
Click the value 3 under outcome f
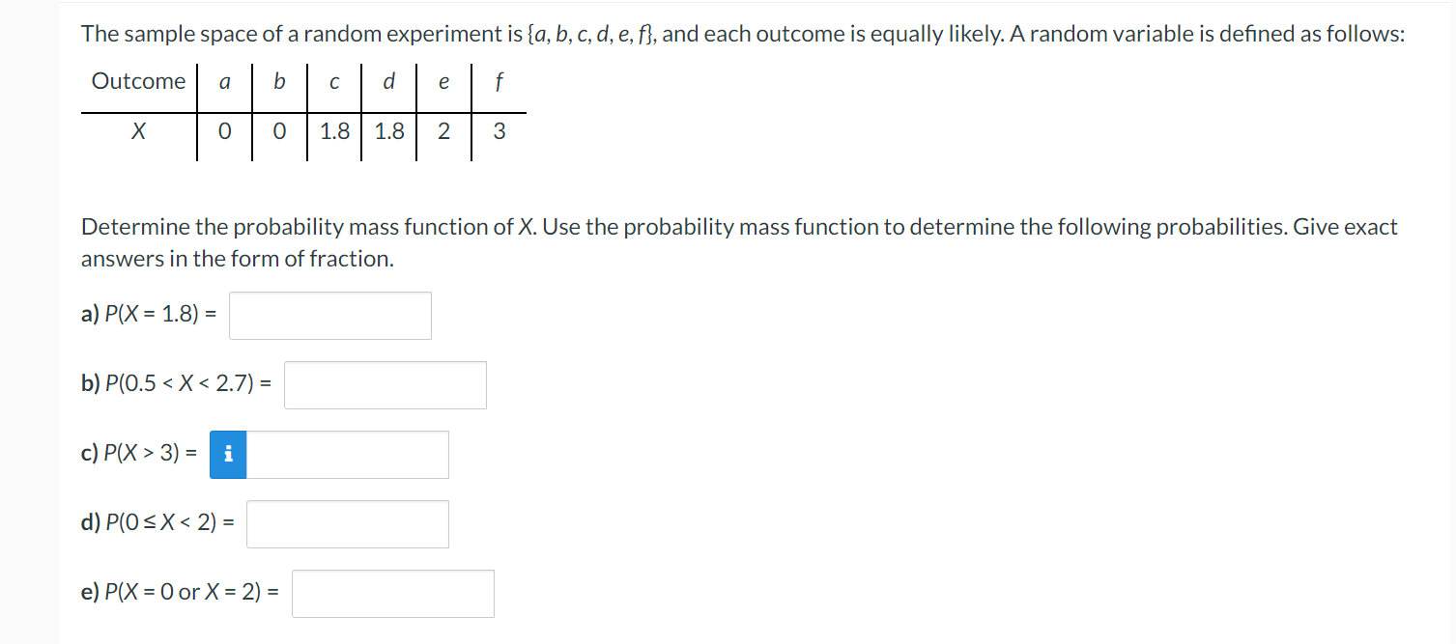coord(498,131)
